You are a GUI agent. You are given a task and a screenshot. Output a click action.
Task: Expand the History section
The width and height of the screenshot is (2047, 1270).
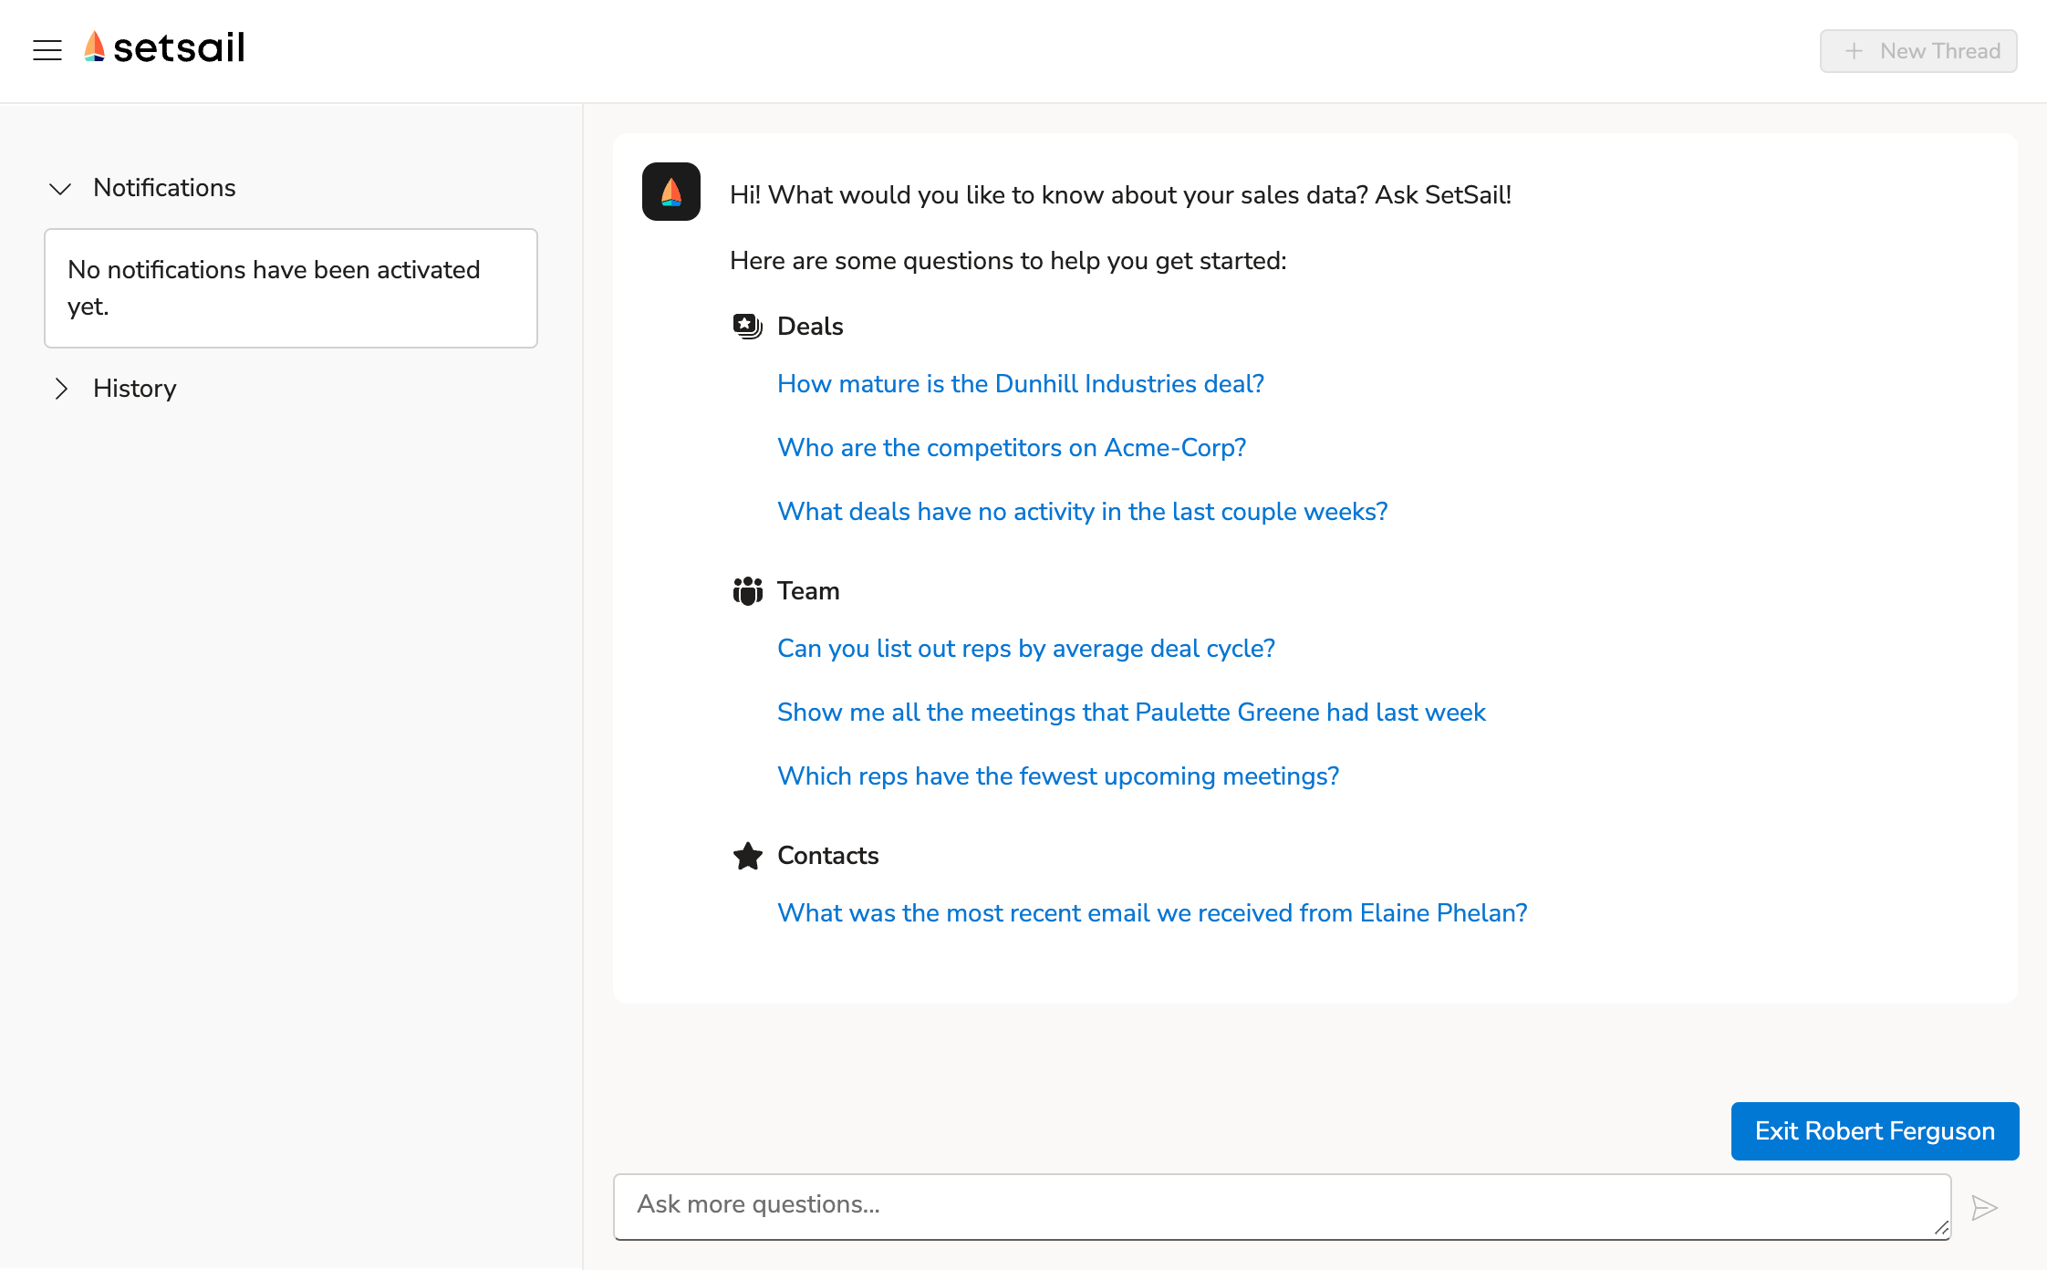[60, 389]
